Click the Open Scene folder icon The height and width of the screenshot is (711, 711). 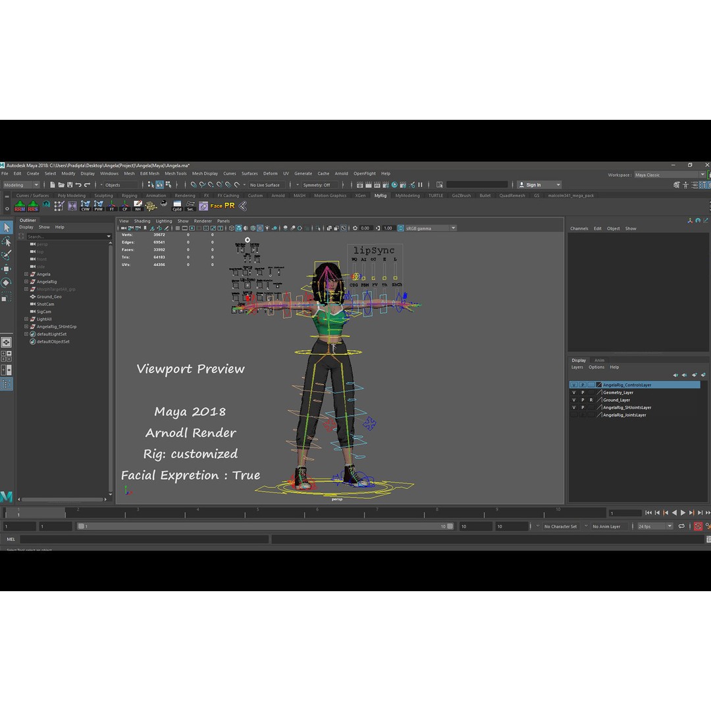tap(61, 184)
